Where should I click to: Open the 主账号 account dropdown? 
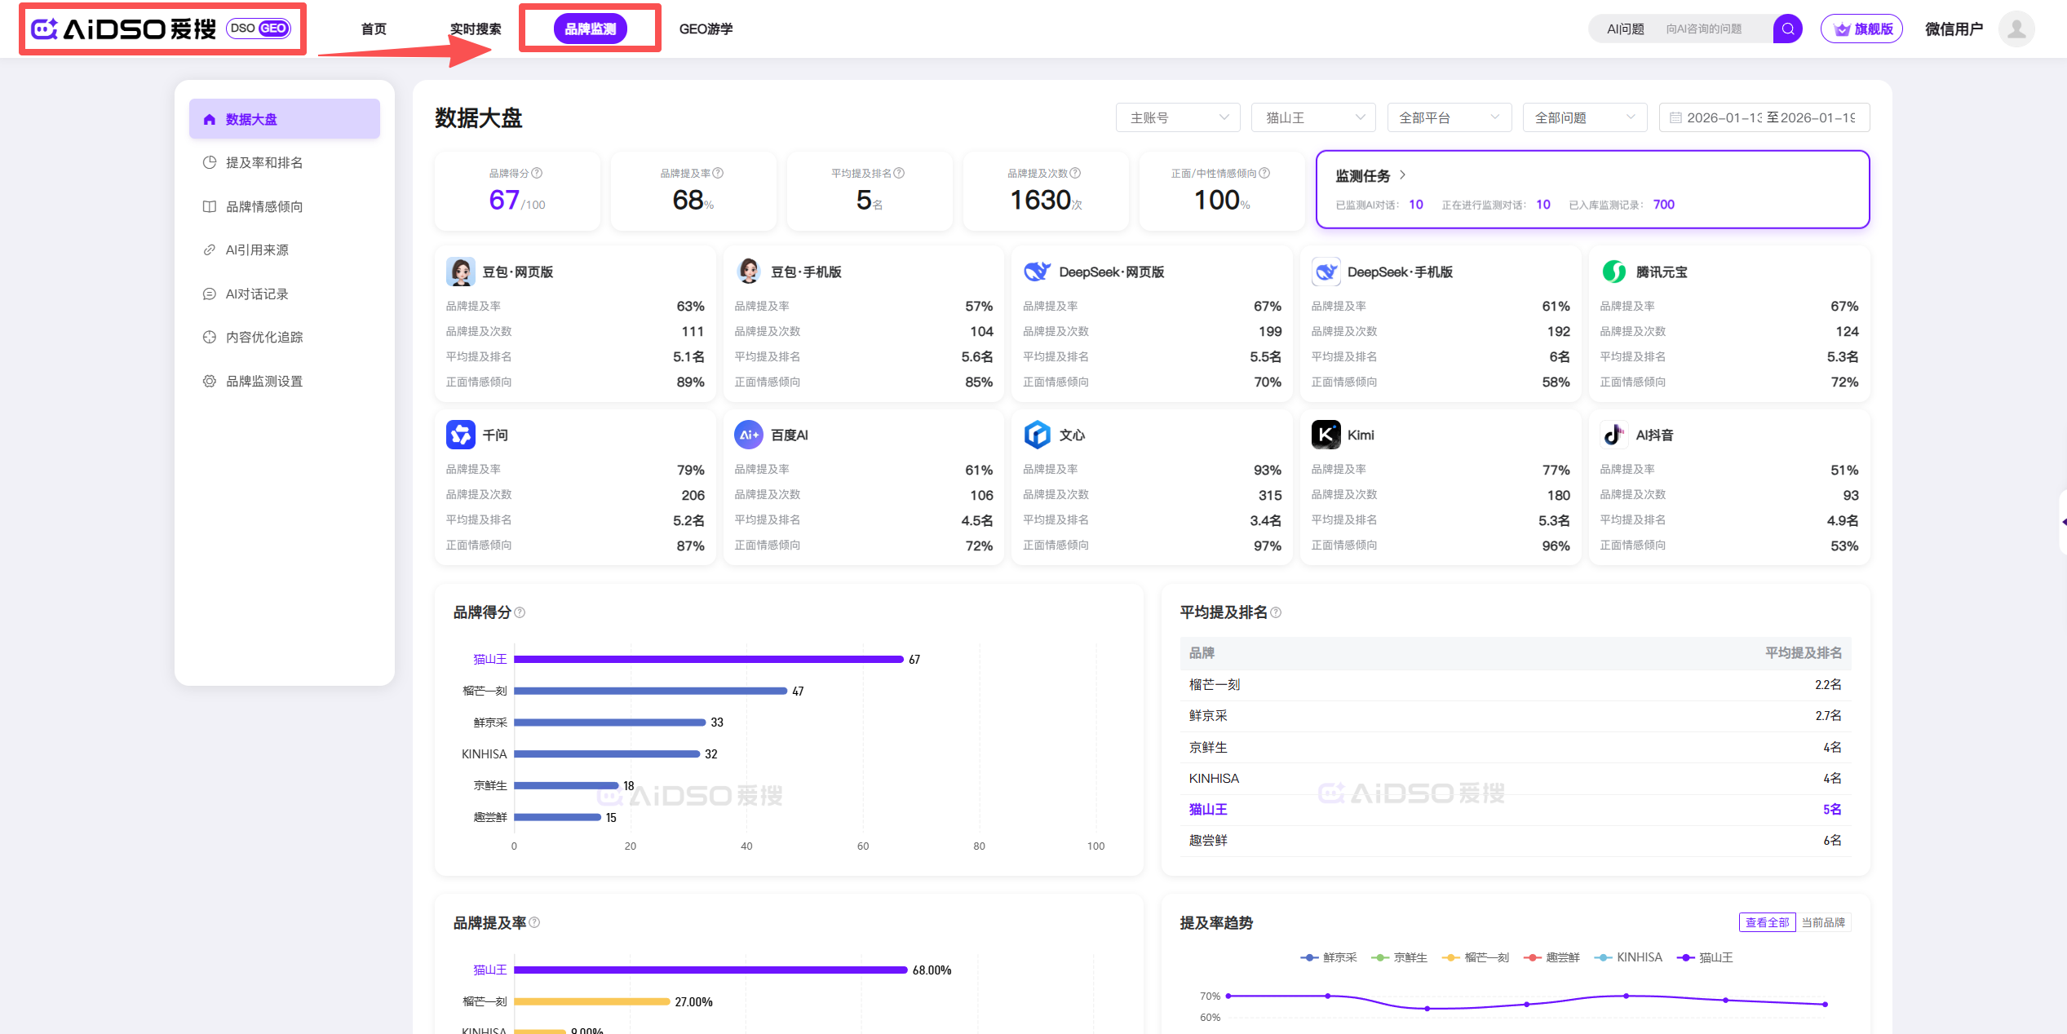pyautogui.click(x=1177, y=117)
